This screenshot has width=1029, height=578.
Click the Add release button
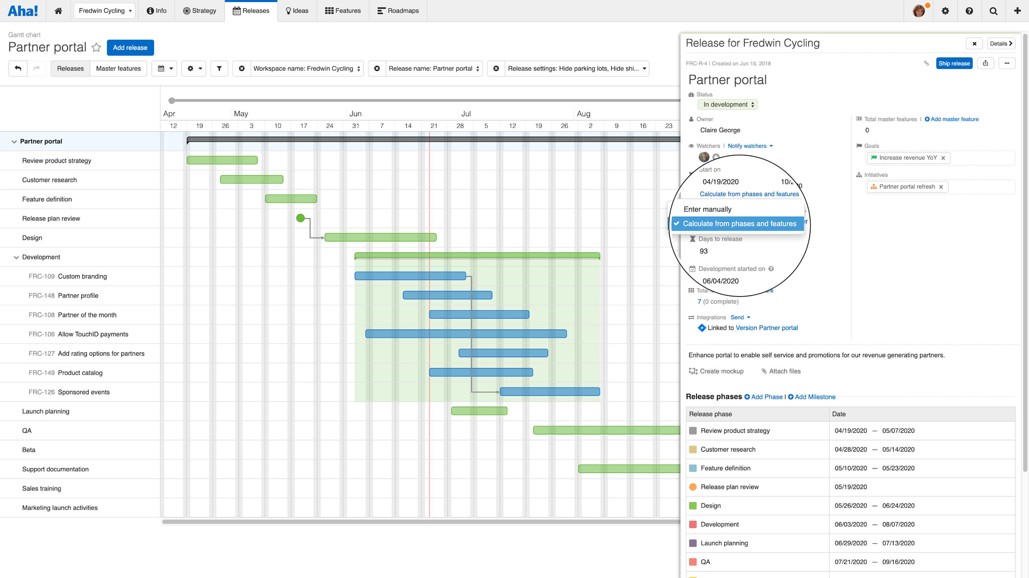(x=130, y=47)
